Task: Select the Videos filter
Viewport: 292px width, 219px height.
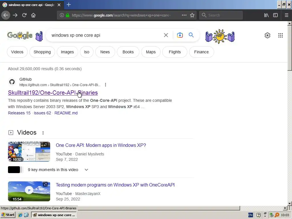Action: pyautogui.click(x=17, y=52)
